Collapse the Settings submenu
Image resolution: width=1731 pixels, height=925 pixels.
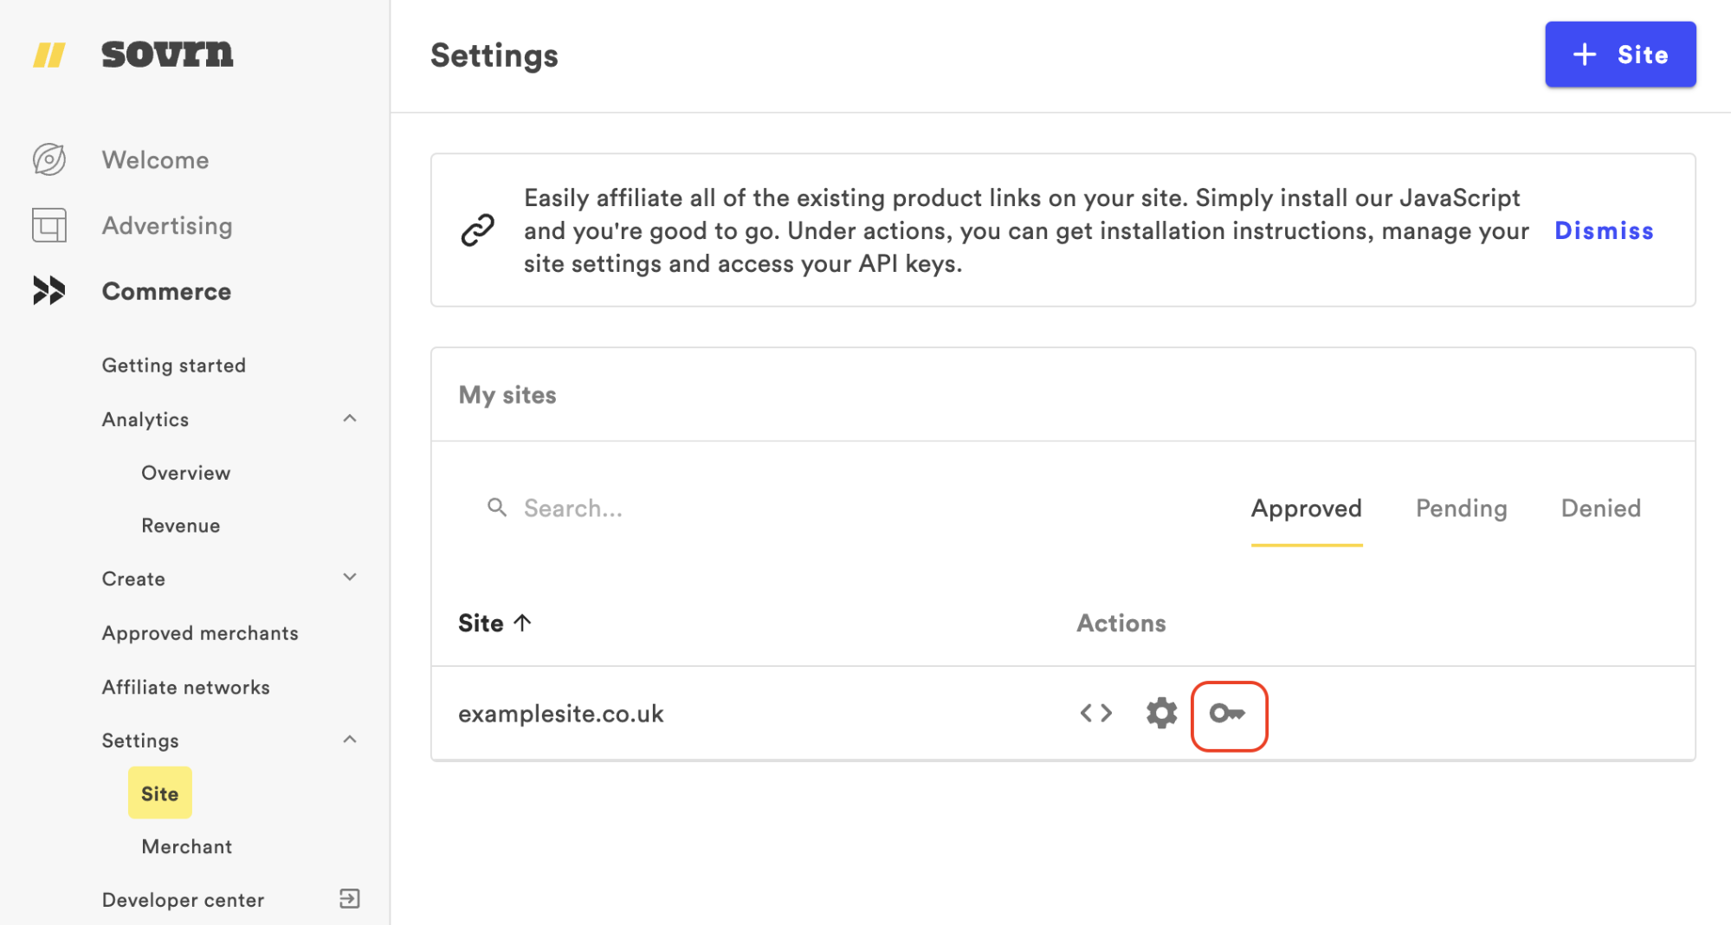coord(350,740)
